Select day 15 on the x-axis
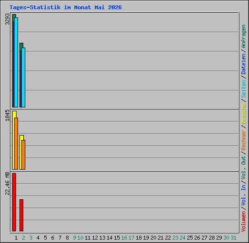This screenshot has height=243, width=249. pos(117,238)
